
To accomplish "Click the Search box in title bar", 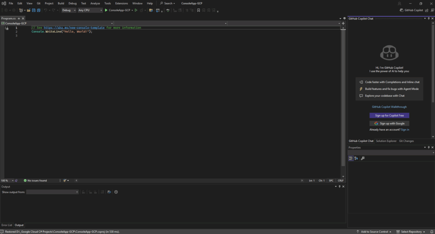I will pos(167,3).
